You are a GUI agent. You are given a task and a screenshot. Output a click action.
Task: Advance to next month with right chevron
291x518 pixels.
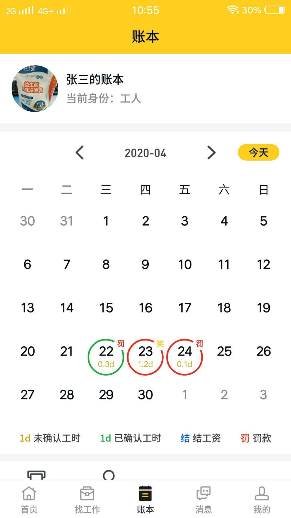pos(211,152)
